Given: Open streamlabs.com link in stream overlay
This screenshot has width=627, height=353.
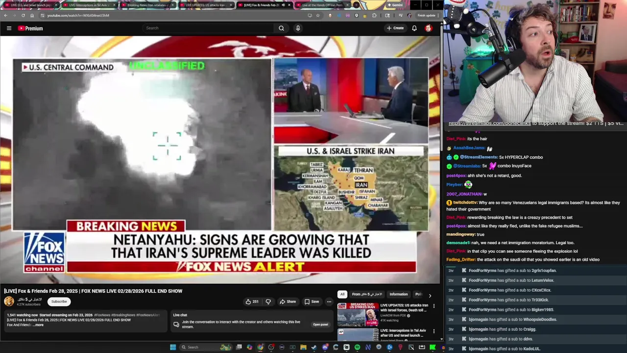Looking at the screenshot, I should pyautogui.click(x=489, y=124).
